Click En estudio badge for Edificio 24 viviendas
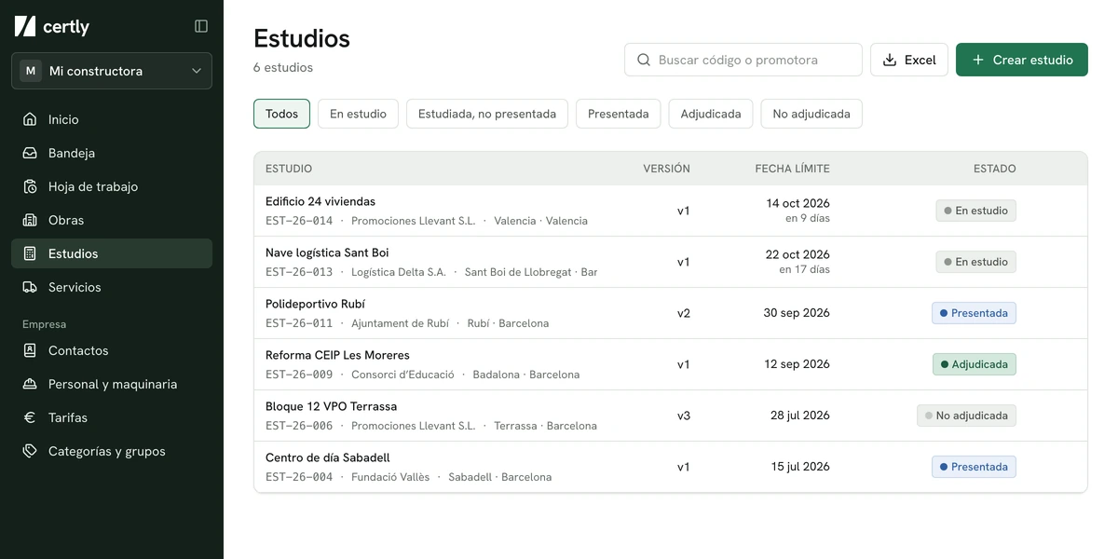 [x=975, y=211]
